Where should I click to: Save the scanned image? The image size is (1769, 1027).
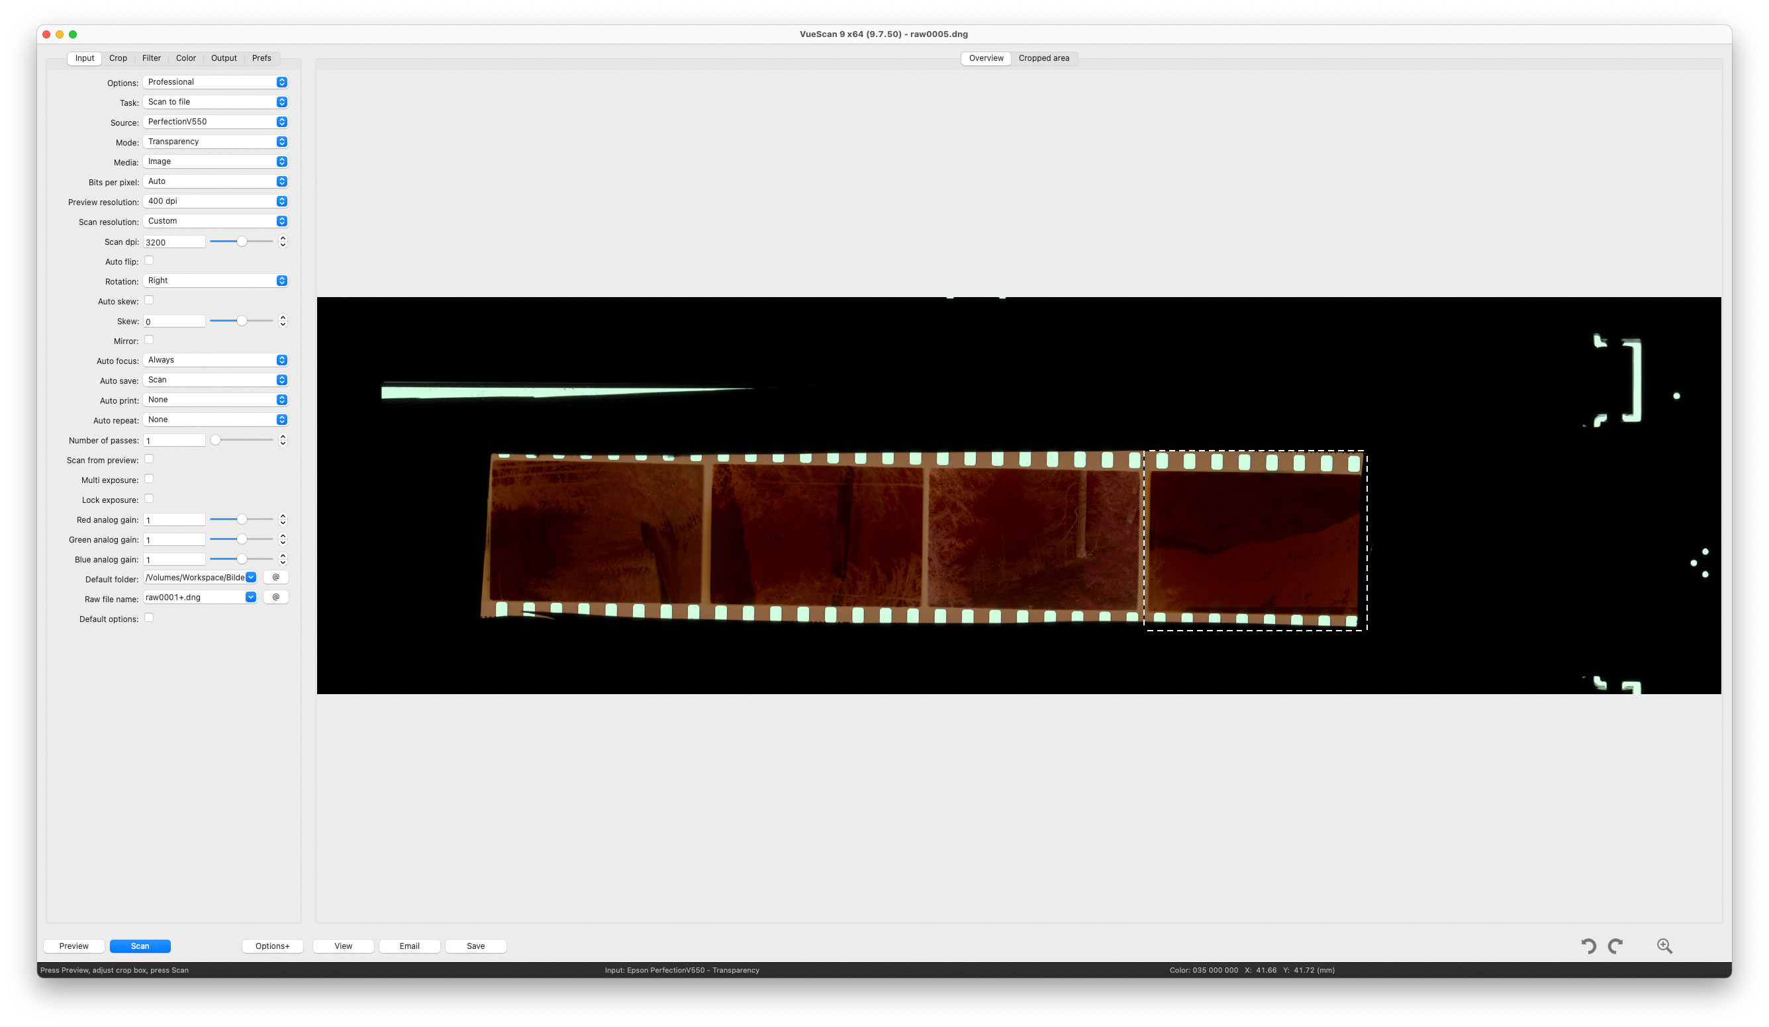point(475,946)
